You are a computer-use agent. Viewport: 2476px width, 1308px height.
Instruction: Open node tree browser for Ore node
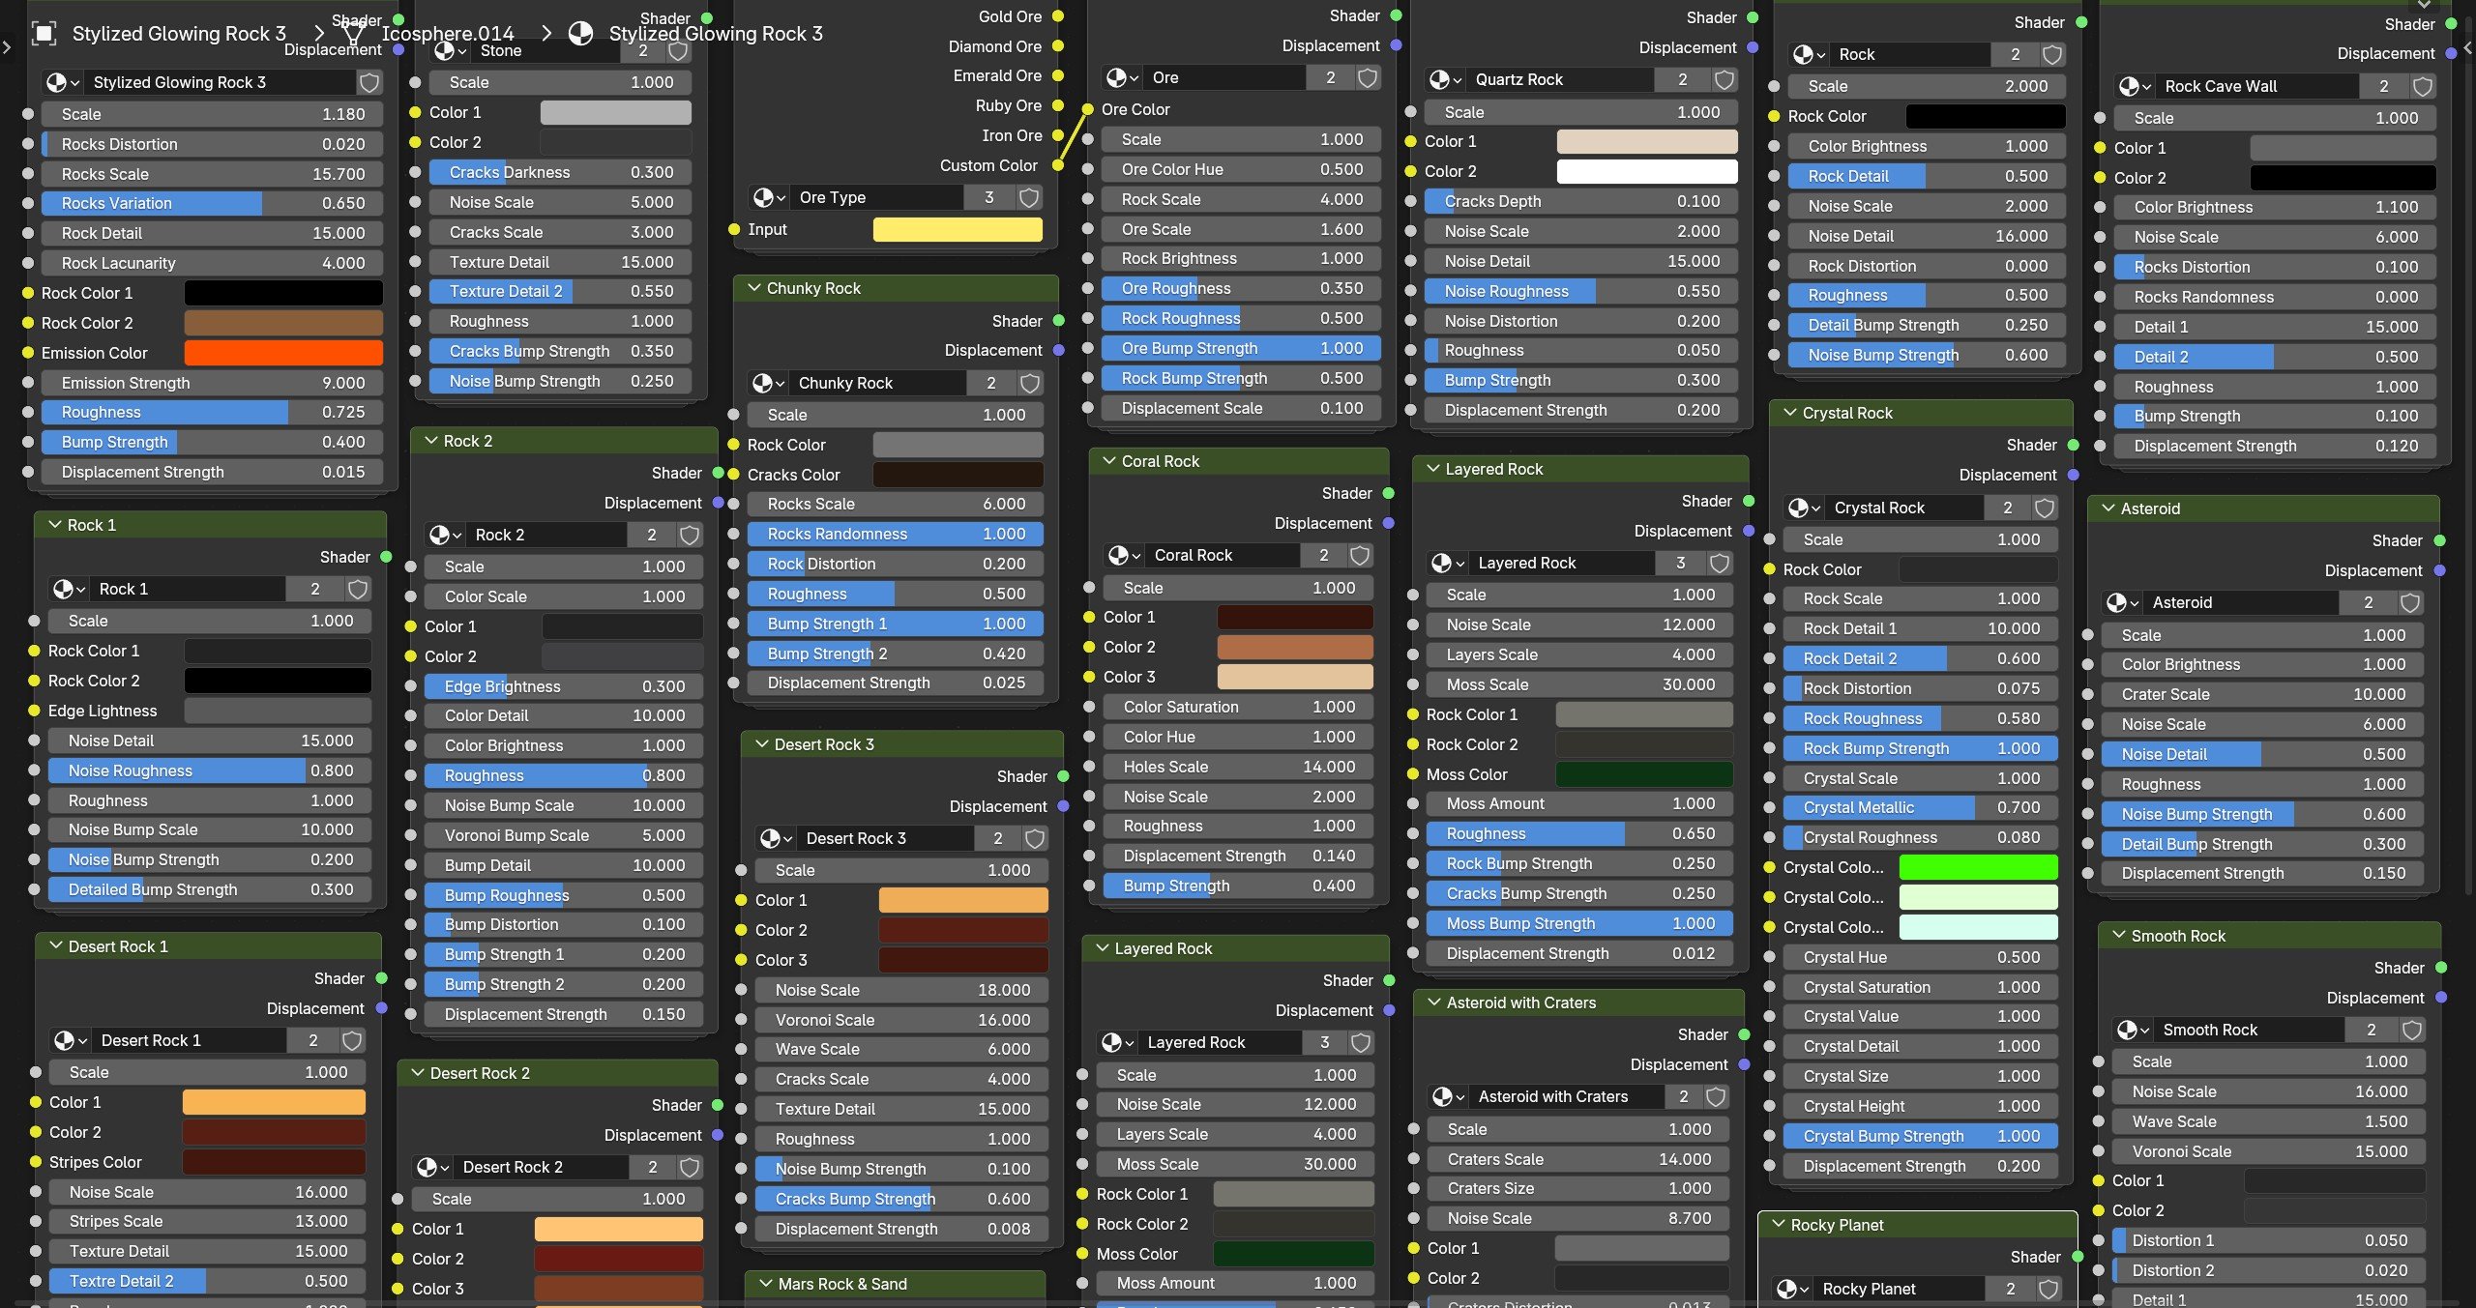[1122, 77]
